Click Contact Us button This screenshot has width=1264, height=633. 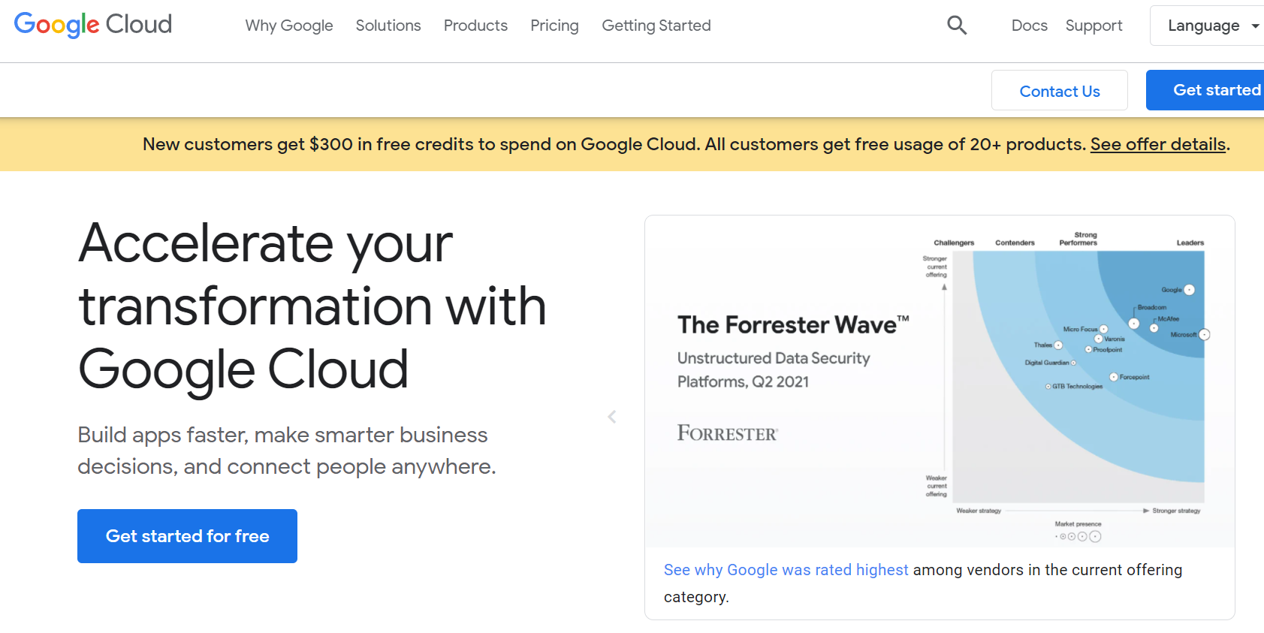tap(1060, 91)
